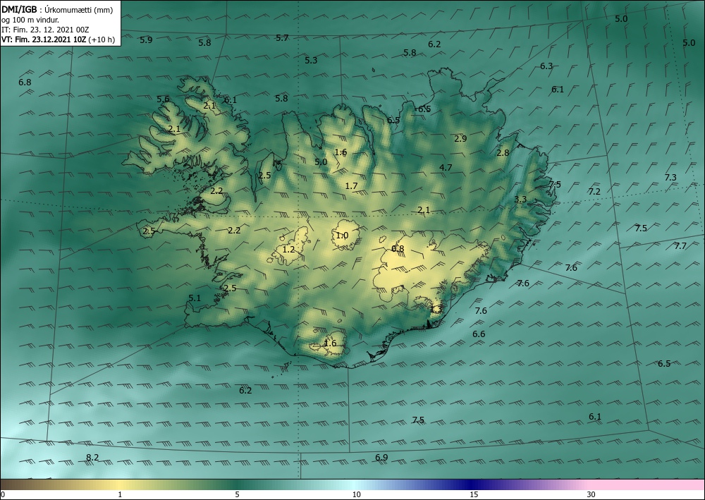Click the 1.3 value at Vatnajökull's southeast edge

[436, 309]
